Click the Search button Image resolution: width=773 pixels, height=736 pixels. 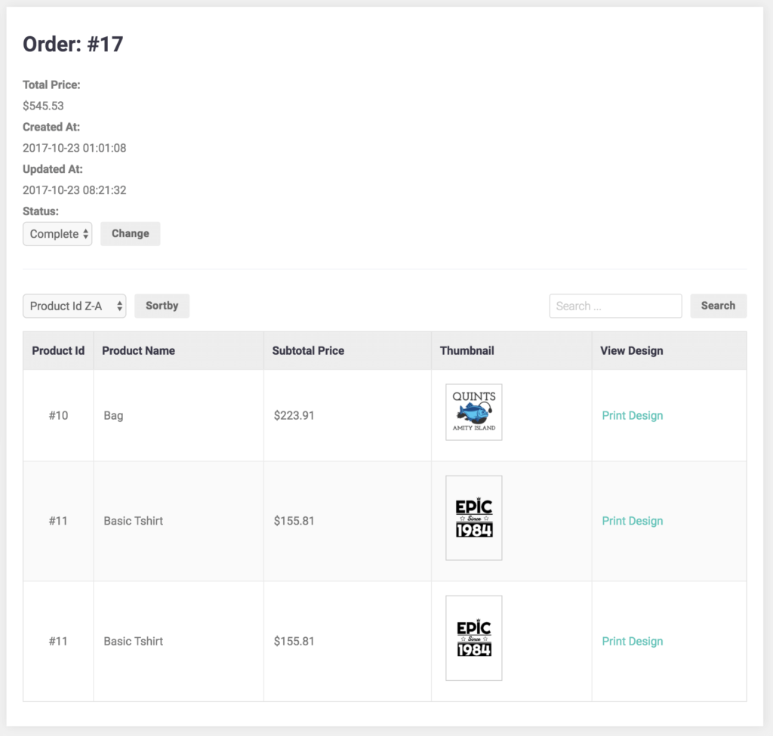click(x=717, y=306)
